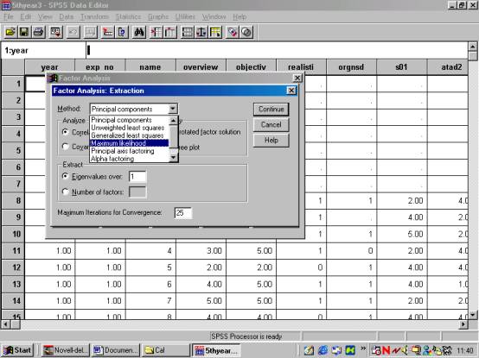Click the horizontal scrollbar right arrow
Viewport: 479px width, 358px height.
point(463,324)
